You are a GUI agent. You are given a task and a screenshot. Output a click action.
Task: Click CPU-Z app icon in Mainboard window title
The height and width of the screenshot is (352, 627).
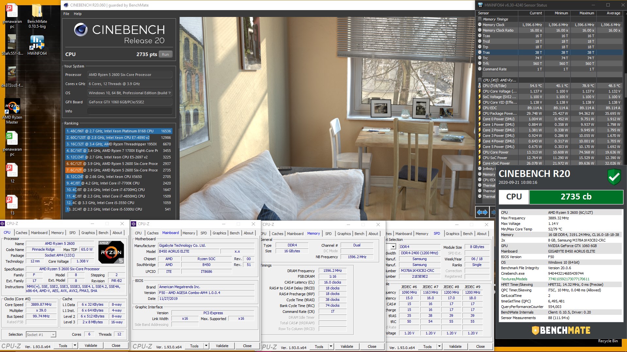(x=134, y=224)
